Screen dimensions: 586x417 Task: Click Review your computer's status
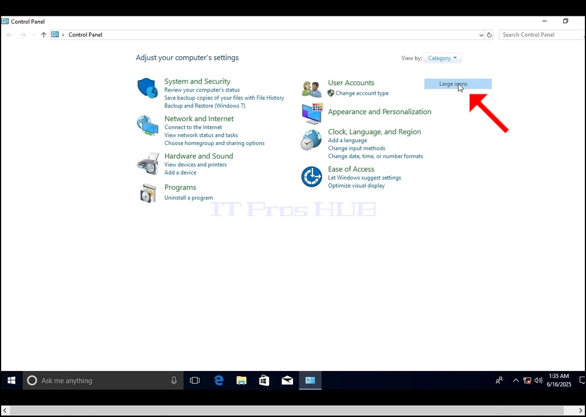202,90
